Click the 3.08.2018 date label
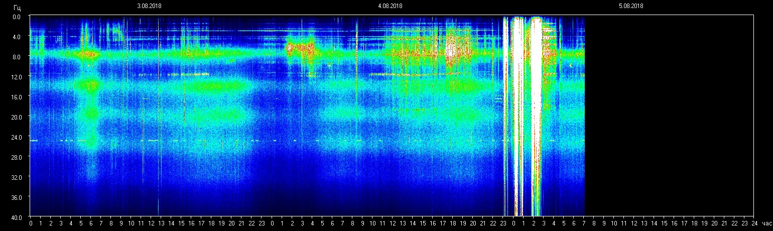The height and width of the screenshot is (231, 773). (x=149, y=6)
